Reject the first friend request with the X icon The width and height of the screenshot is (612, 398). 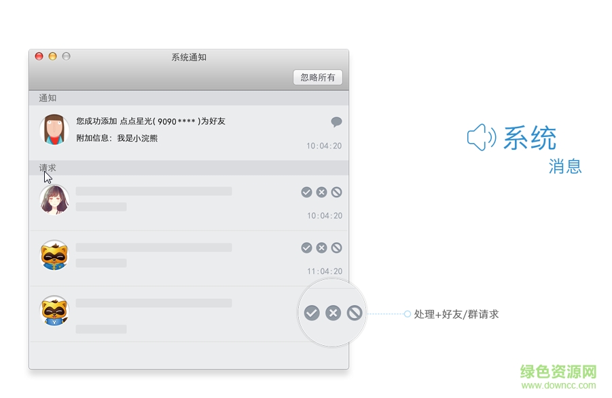[x=322, y=192]
